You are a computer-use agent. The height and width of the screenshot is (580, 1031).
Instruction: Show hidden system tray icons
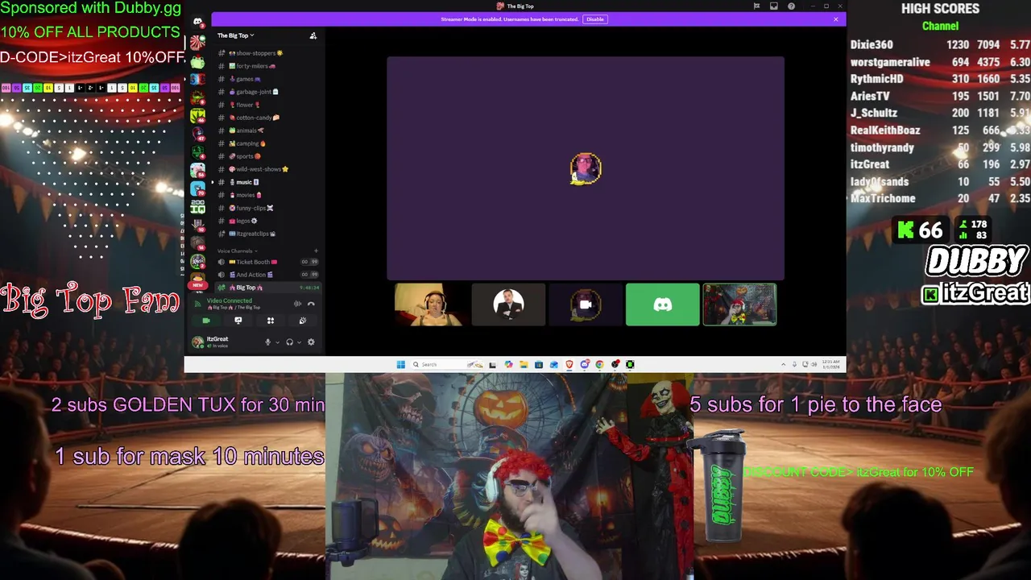point(783,364)
